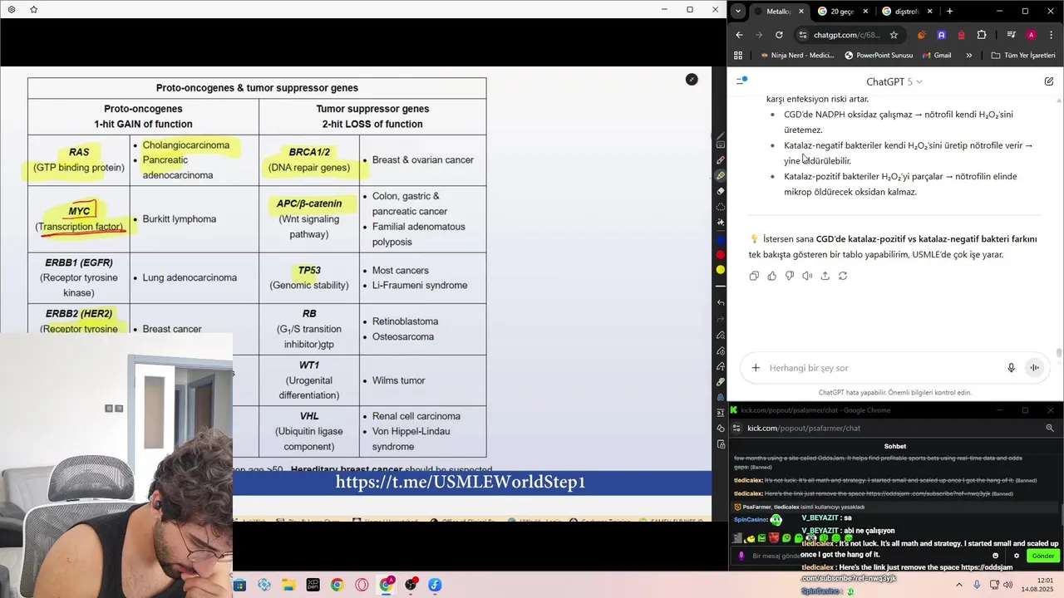Viewport: 1064px width, 598px height.
Task: Select the red pen color in the annotation toolbar
Action: tap(721, 255)
